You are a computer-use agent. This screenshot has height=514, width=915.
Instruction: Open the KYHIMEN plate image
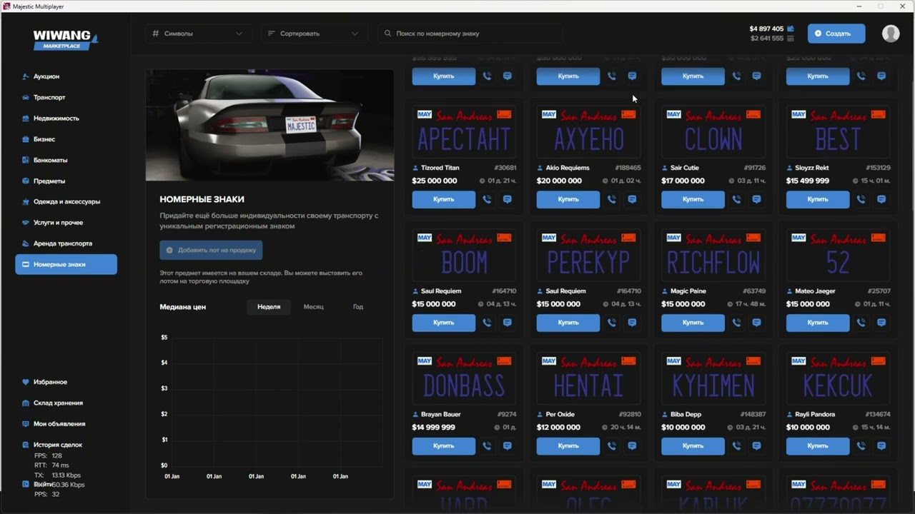click(x=713, y=379)
